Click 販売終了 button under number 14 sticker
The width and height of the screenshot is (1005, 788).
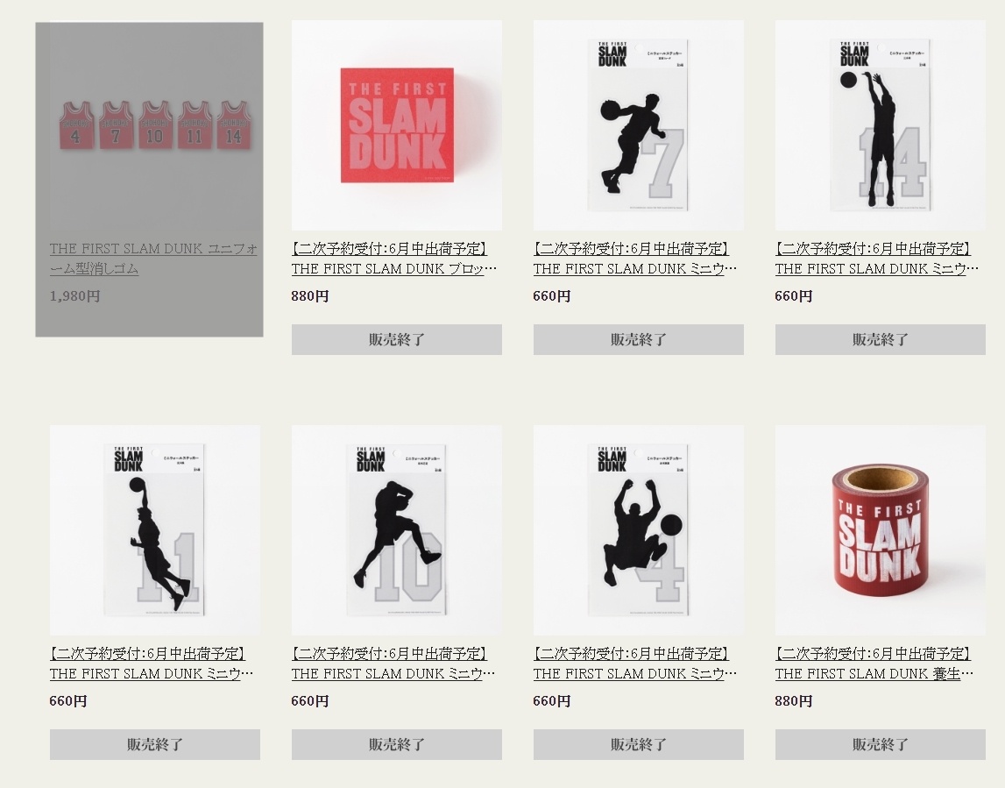pos(880,340)
